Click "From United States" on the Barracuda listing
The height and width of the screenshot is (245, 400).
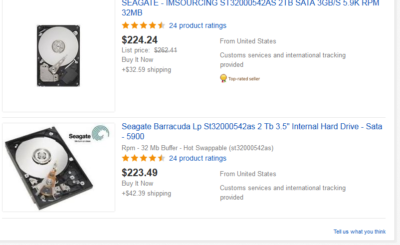tap(248, 174)
